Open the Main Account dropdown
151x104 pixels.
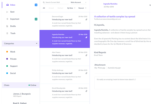tap(79, 2)
